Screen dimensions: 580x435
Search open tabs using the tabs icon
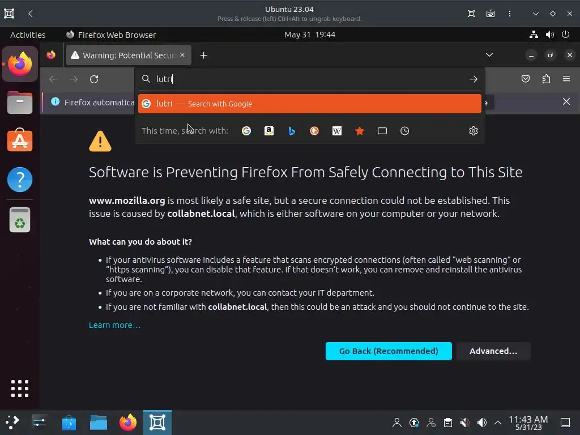point(382,131)
